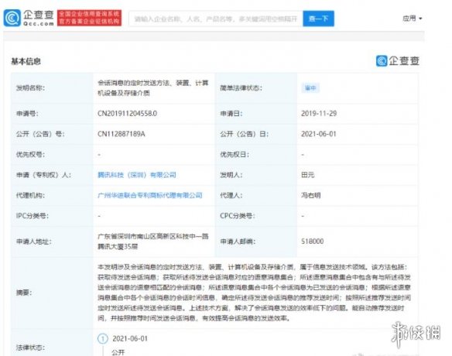Click the 申请日 label
452x356 pixels.
[x=231, y=113]
